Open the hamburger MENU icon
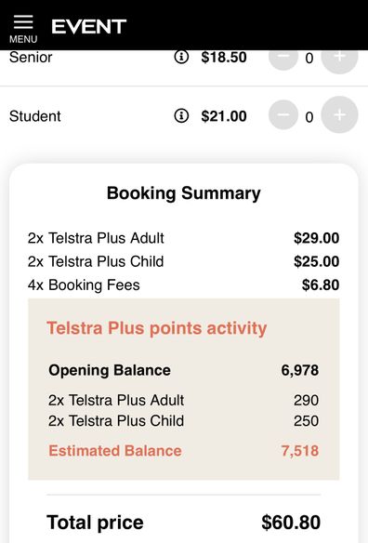Image resolution: width=368 pixels, height=543 pixels. pyautogui.click(x=23, y=29)
